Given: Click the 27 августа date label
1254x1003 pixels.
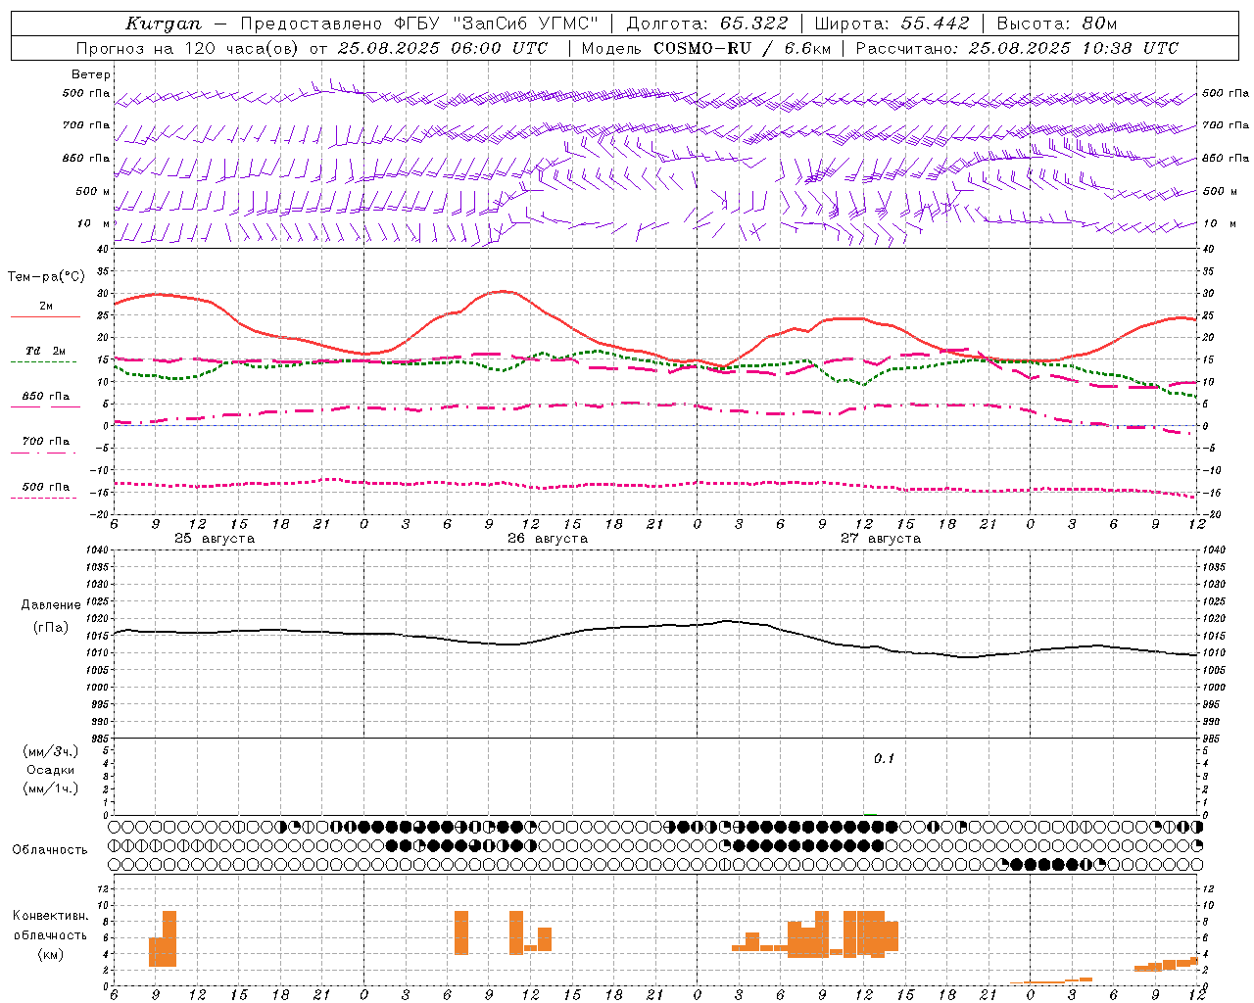Looking at the screenshot, I should pos(881,539).
